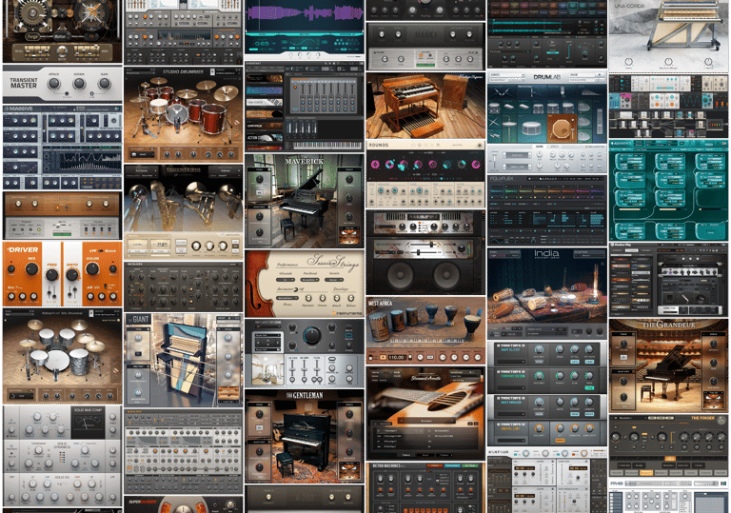Image resolution: width=731 pixels, height=513 pixels.
Task: Click the Gain knob on Transient Master
Action: tap(104, 84)
